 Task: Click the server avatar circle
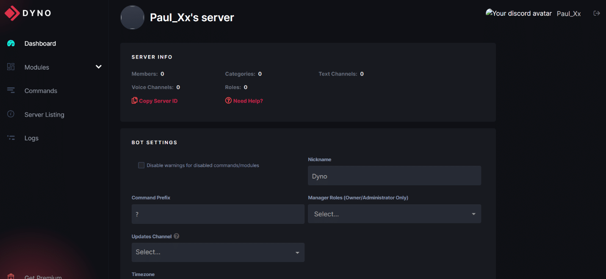pos(133,17)
